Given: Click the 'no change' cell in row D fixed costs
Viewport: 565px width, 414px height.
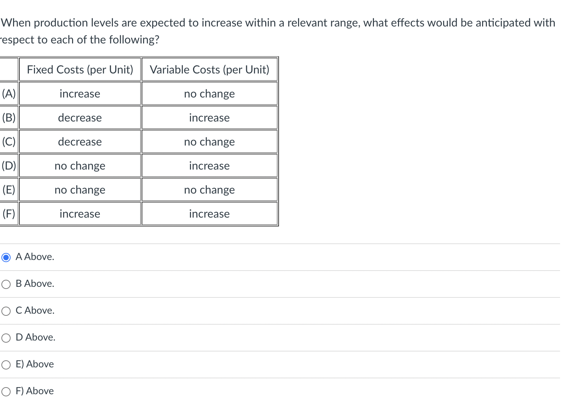Looking at the screenshot, I should tap(80, 166).
